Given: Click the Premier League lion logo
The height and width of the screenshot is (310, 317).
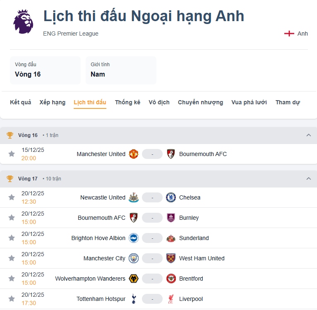Looking at the screenshot, I should 23,22.
